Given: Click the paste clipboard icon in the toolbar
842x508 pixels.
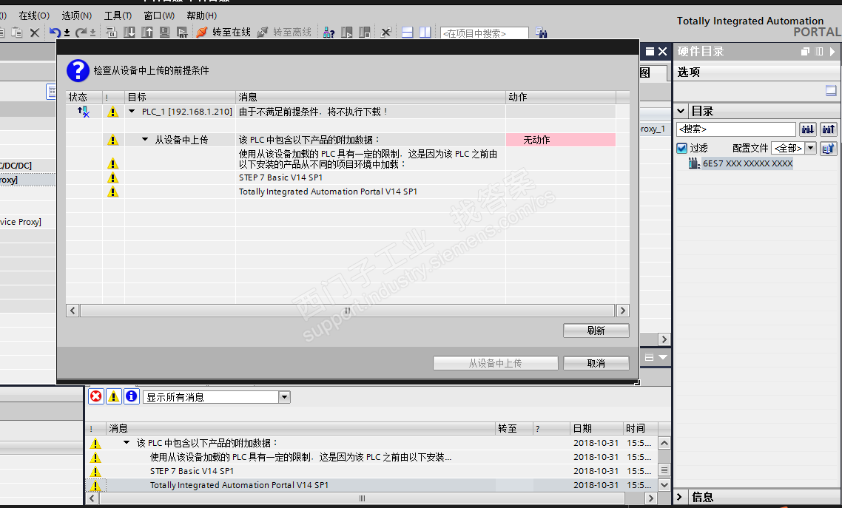Looking at the screenshot, I should tap(17, 33).
